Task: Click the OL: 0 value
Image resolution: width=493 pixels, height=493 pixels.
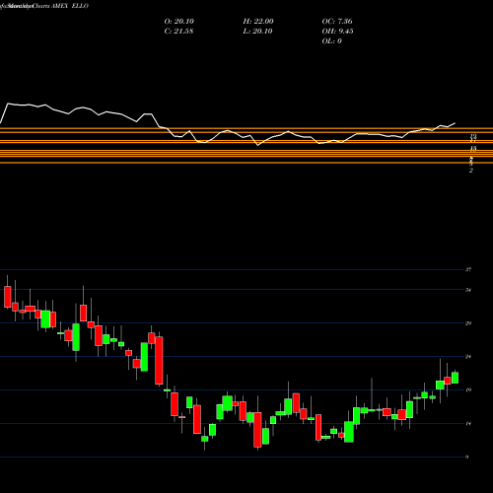Action: (x=332, y=41)
